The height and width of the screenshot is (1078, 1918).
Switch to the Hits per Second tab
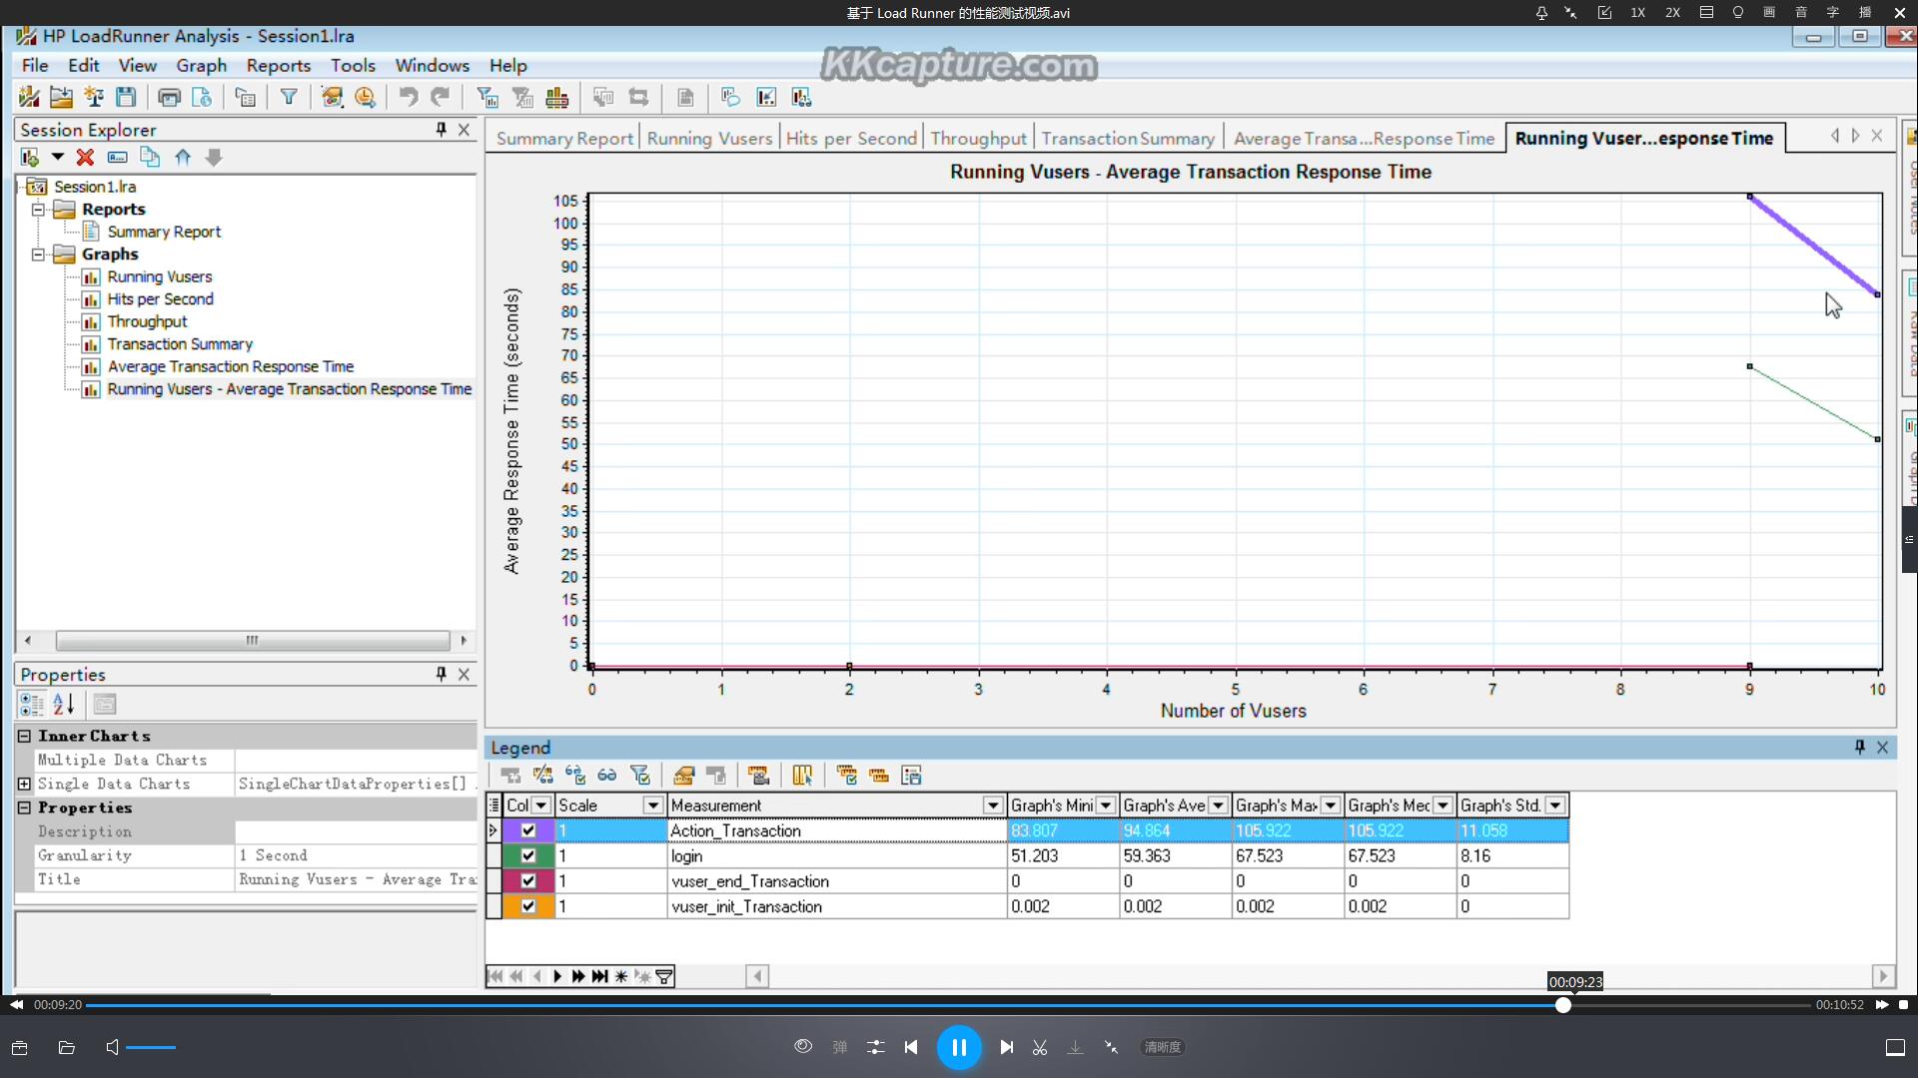(x=851, y=138)
